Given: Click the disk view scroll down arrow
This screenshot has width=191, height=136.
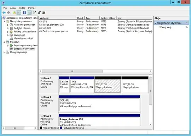Looking at the screenshot, I should [151, 124].
